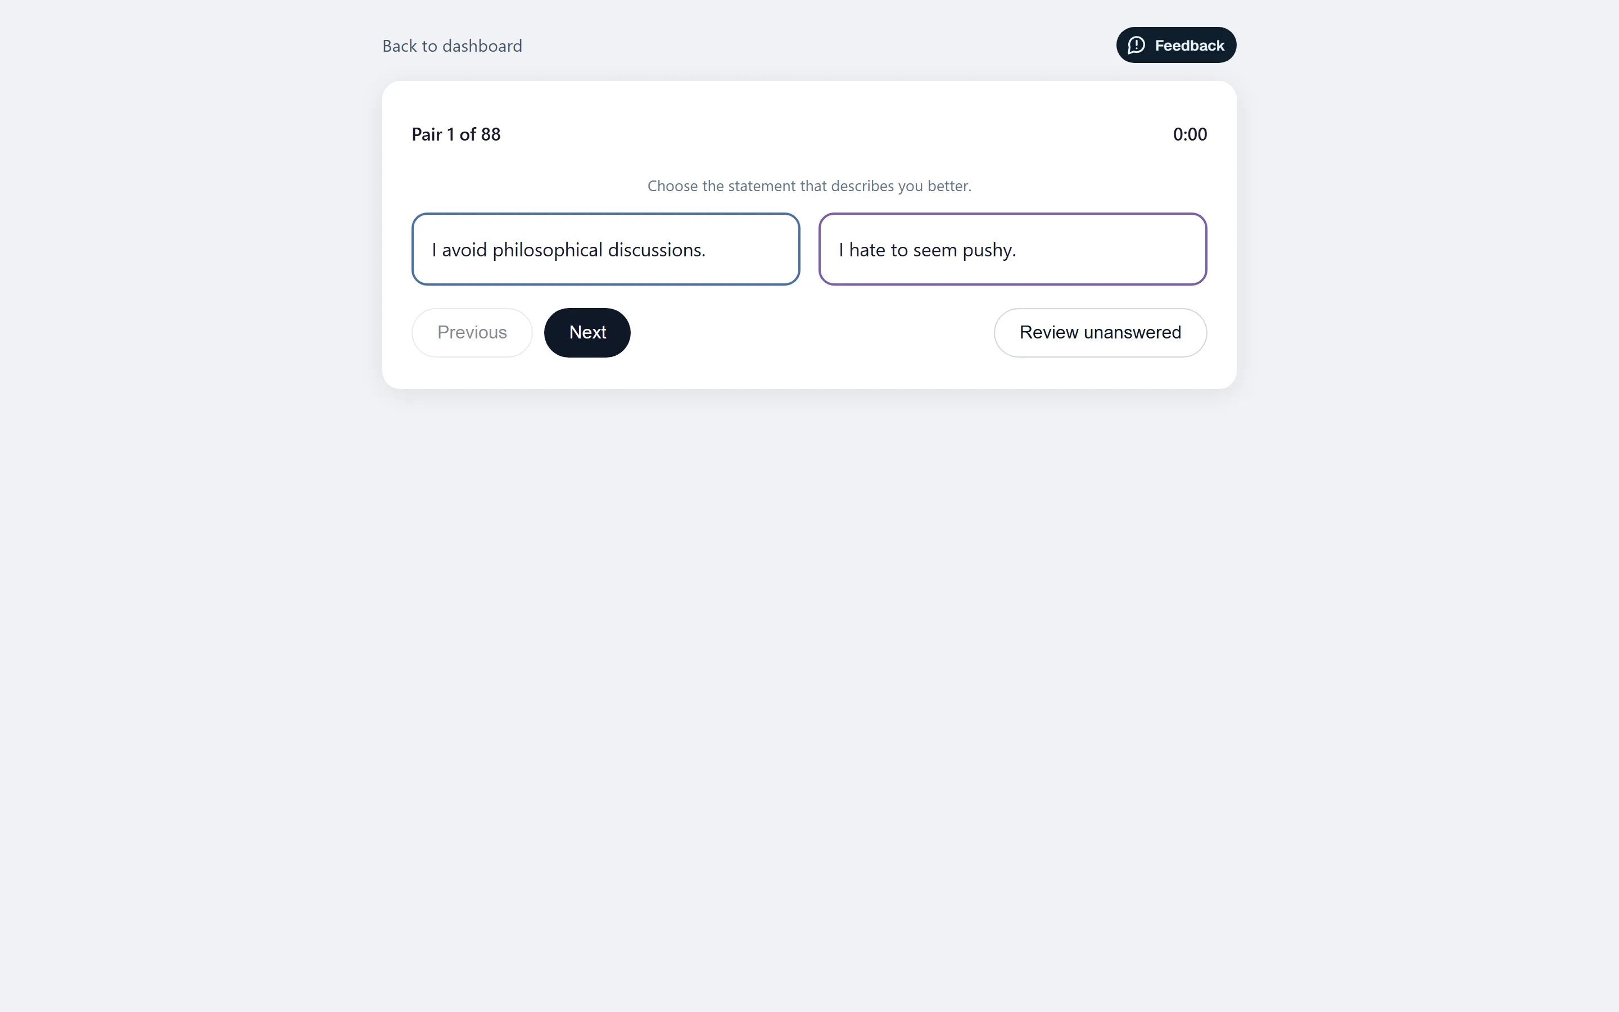Click the Feedback speech bubble icon
Screen dimensions: 1619x1012
(x=1136, y=46)
